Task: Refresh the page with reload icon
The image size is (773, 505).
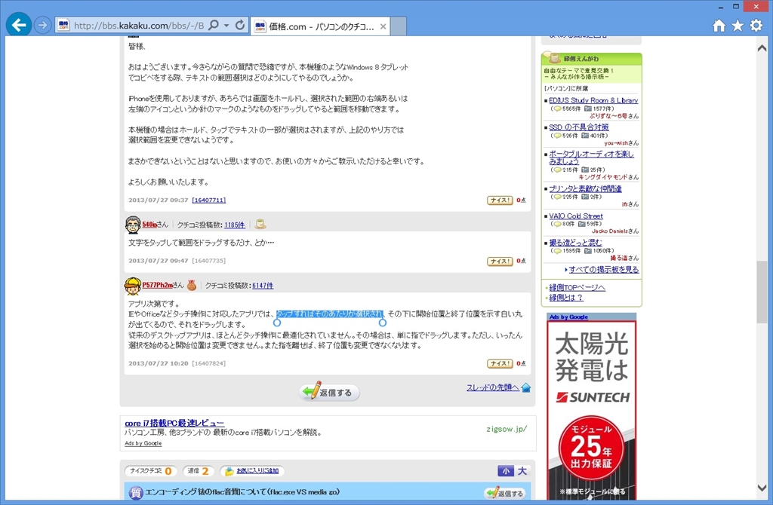Action: (x=240, y=25)
